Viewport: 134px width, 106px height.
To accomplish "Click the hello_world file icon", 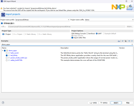I will (9, 53).
